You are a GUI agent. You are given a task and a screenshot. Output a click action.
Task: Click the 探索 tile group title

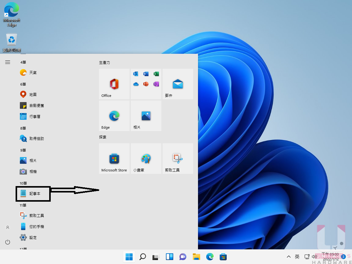(103, 137)
